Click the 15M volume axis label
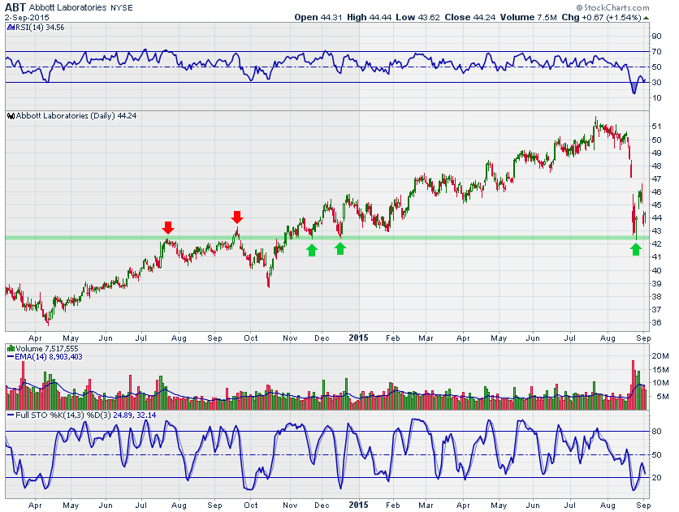679x512 pixels. point(660,370)
